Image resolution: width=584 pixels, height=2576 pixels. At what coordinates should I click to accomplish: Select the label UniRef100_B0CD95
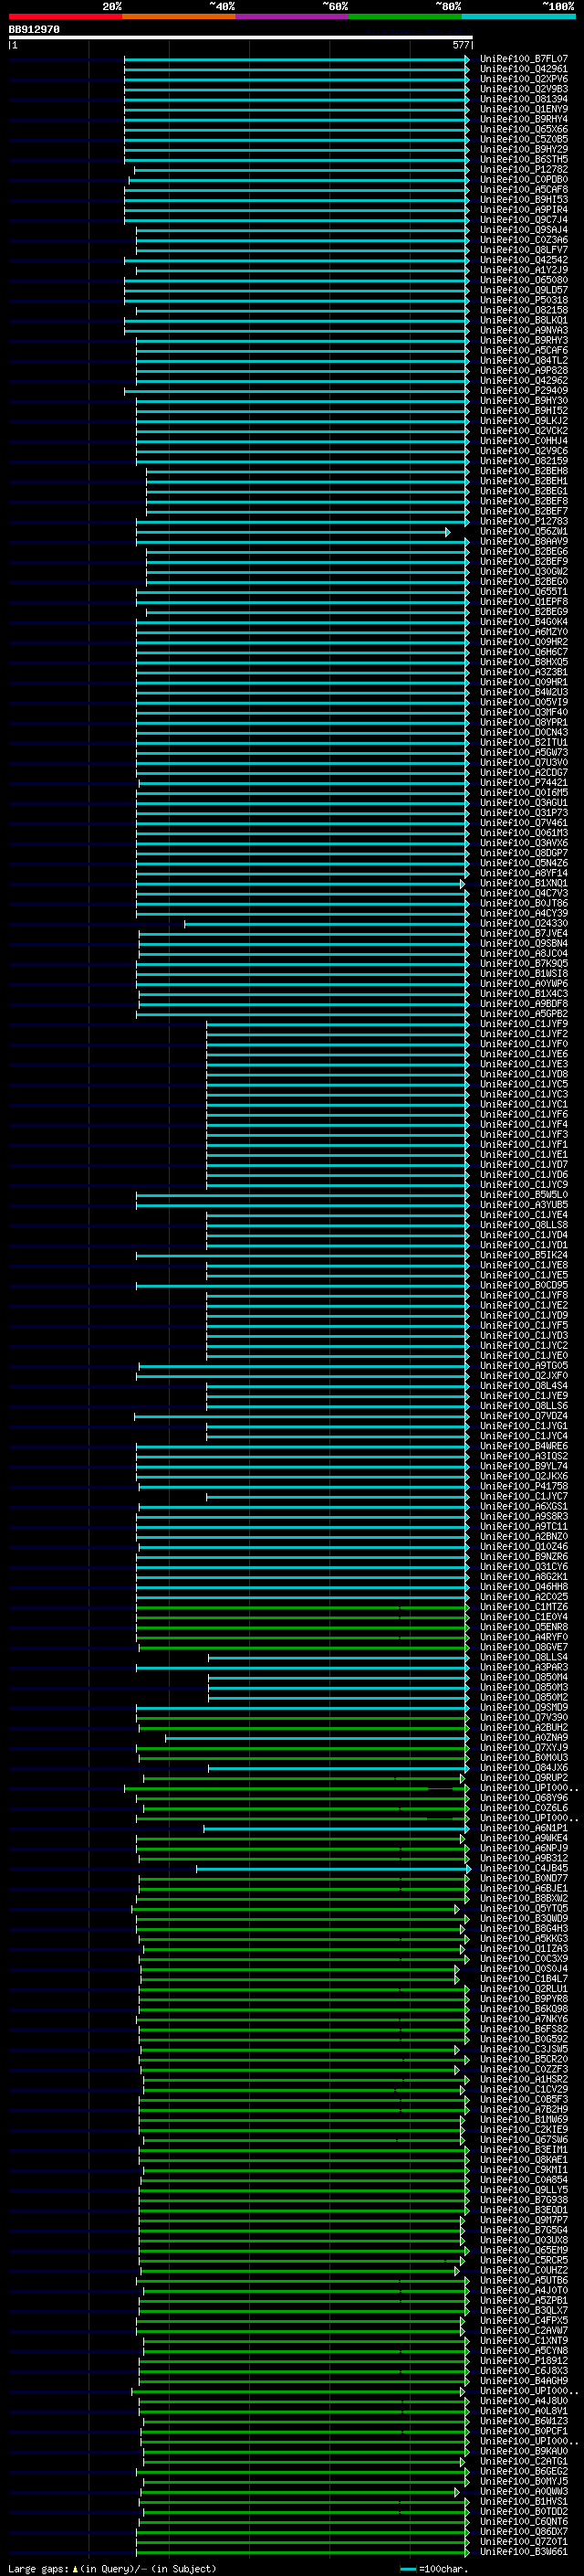pos(524,1285)
